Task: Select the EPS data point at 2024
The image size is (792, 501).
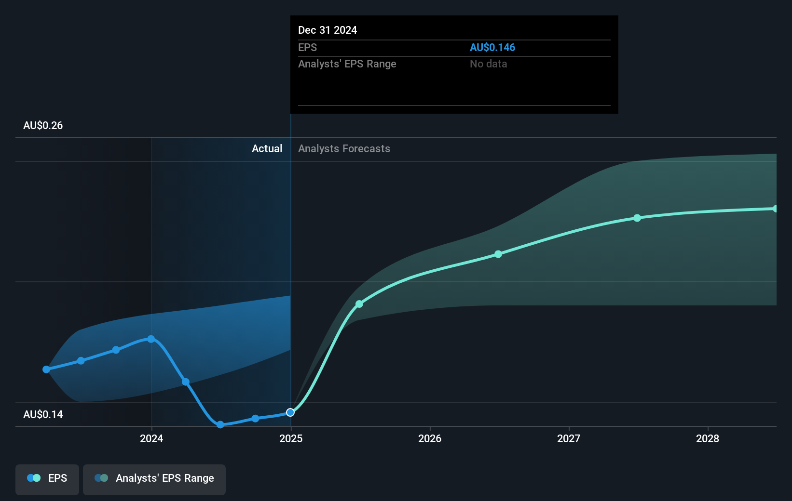Action: coord(151,339)
